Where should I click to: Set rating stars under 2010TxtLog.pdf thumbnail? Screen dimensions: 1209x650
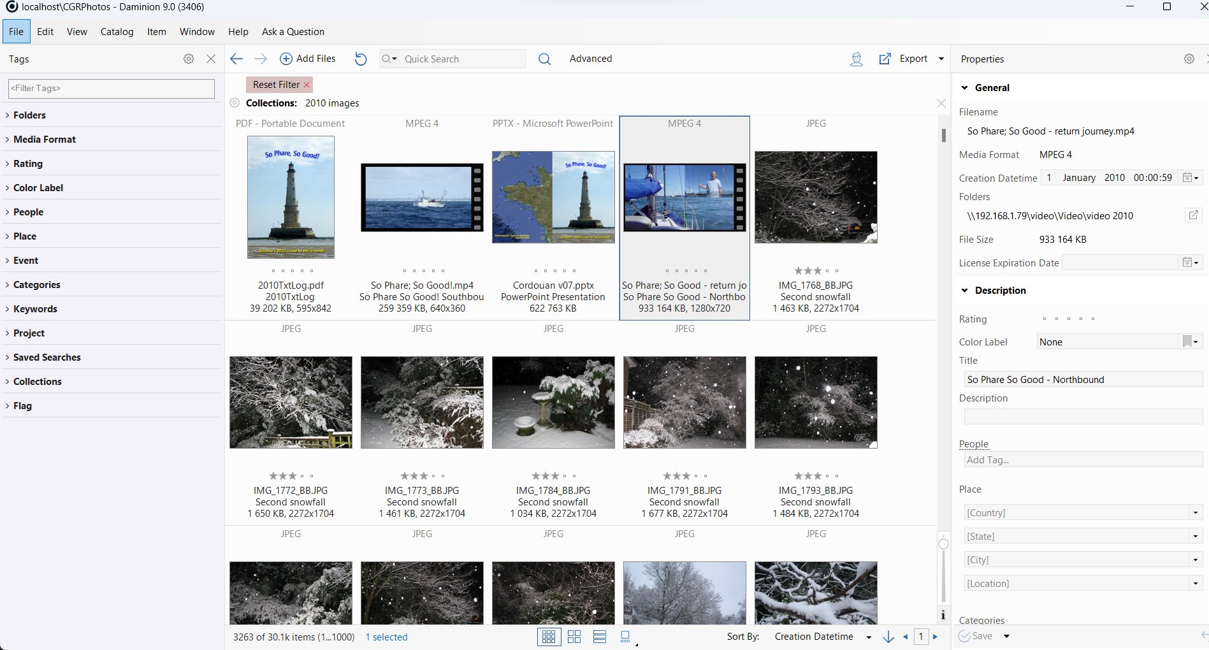292,271
